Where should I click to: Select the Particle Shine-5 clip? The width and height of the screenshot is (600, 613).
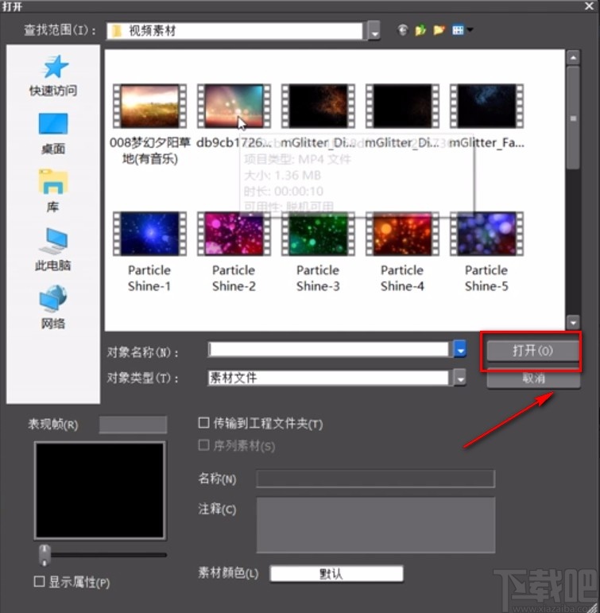pos(486,234)
